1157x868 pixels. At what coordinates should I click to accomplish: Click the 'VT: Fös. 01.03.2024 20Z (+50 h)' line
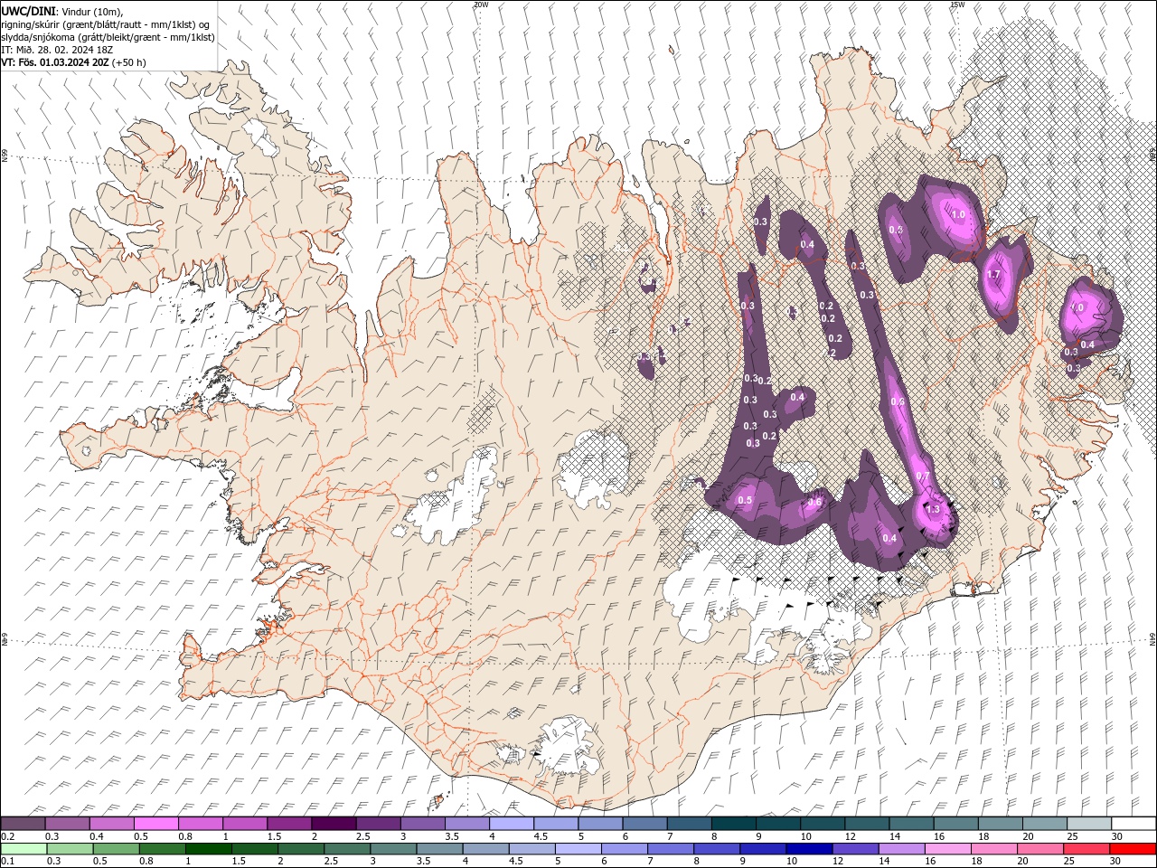pyautogui.click(x=74, y=62)
